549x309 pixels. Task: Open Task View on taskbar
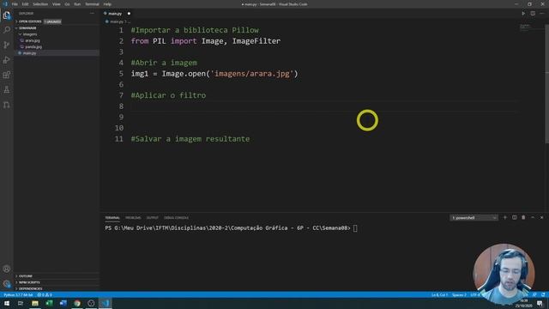pos(21,303)
